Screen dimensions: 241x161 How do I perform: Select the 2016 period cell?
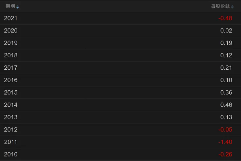(x=10, y=80)
